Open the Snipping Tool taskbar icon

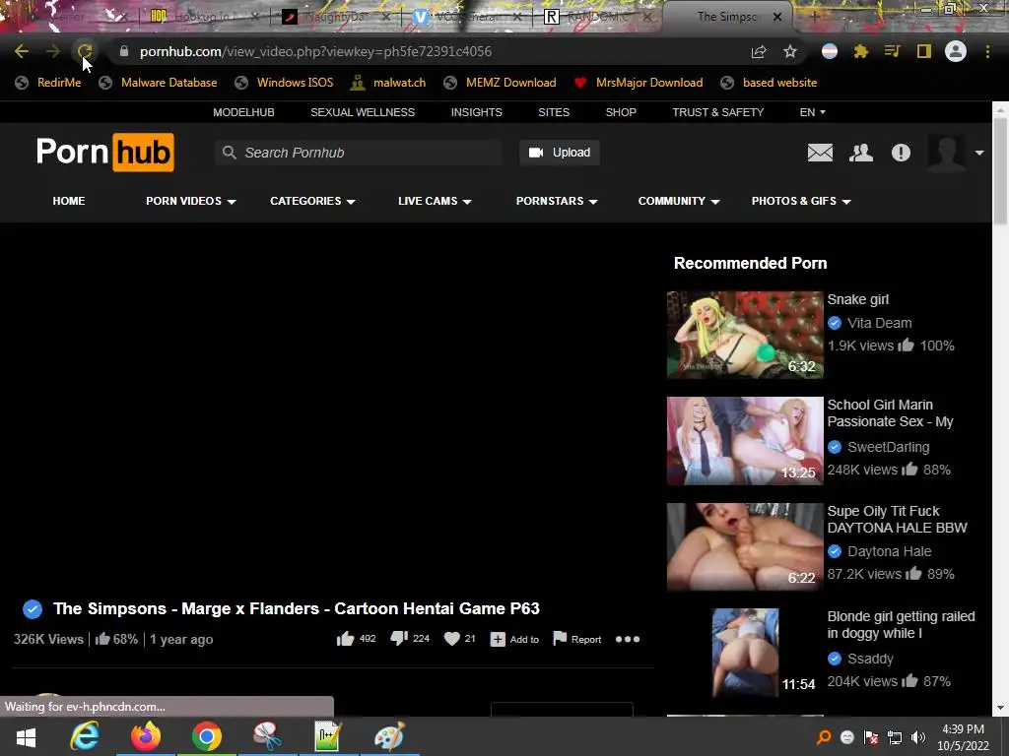pyautogui.click(x=267, y=736)
